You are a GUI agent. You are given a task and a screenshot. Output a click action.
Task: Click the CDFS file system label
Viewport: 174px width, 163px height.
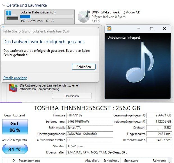(x=96, y=21)
